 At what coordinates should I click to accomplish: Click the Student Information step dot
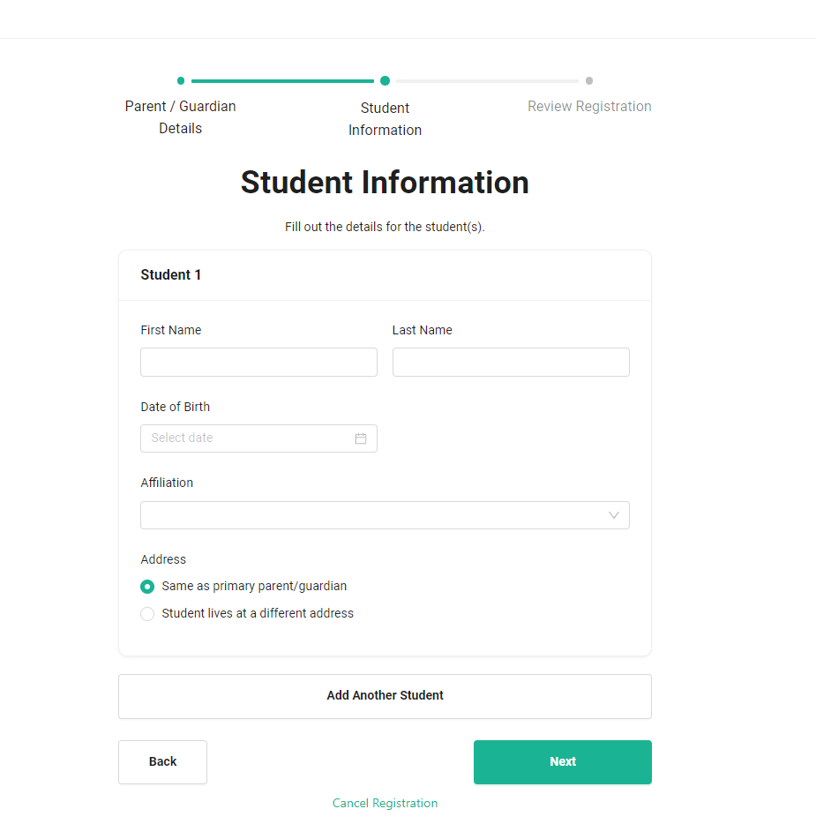(385, 81)
